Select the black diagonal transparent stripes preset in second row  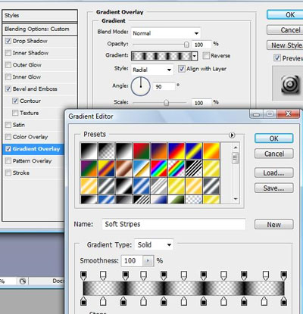tap(194, 169)
